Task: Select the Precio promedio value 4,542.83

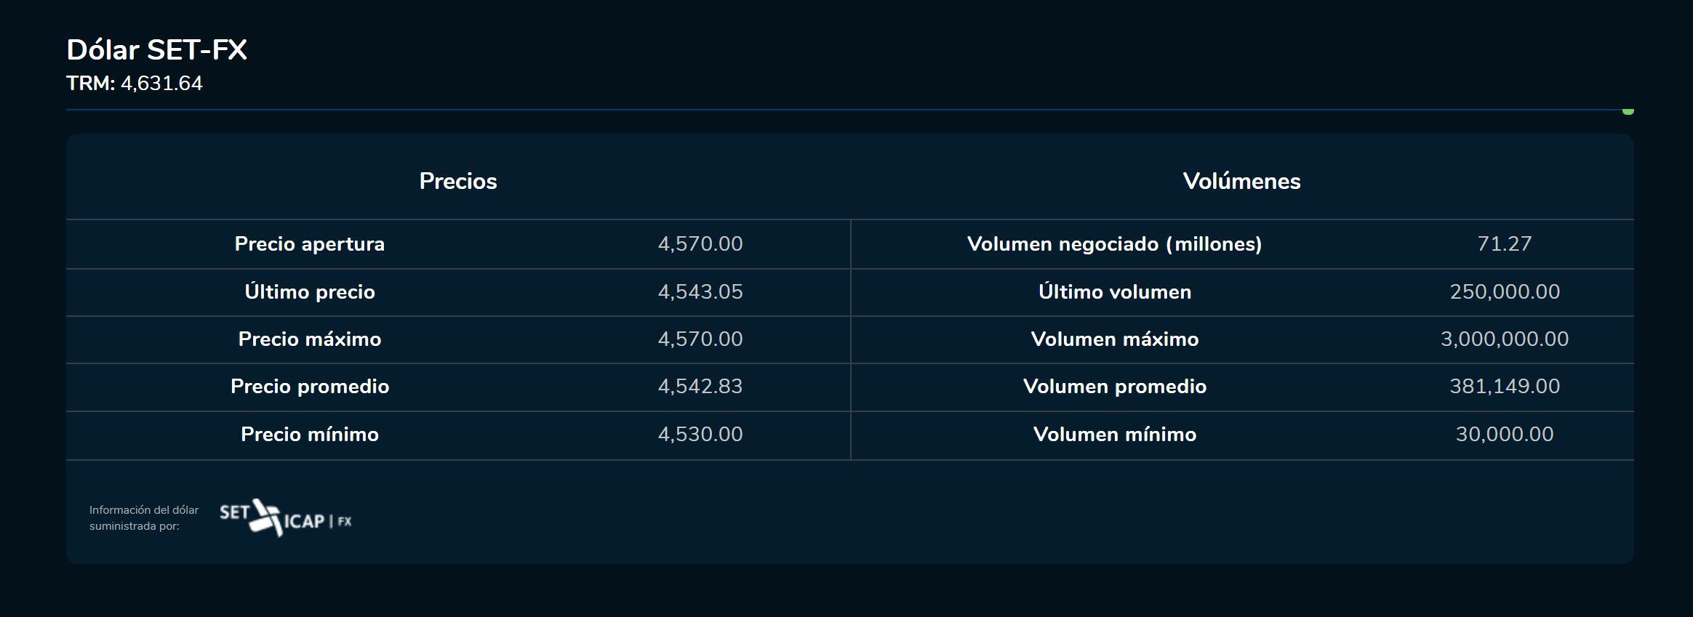Action: pyautogui.click(x=700, y=387)
